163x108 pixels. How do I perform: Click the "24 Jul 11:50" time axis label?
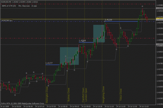(x=121, y=106)
